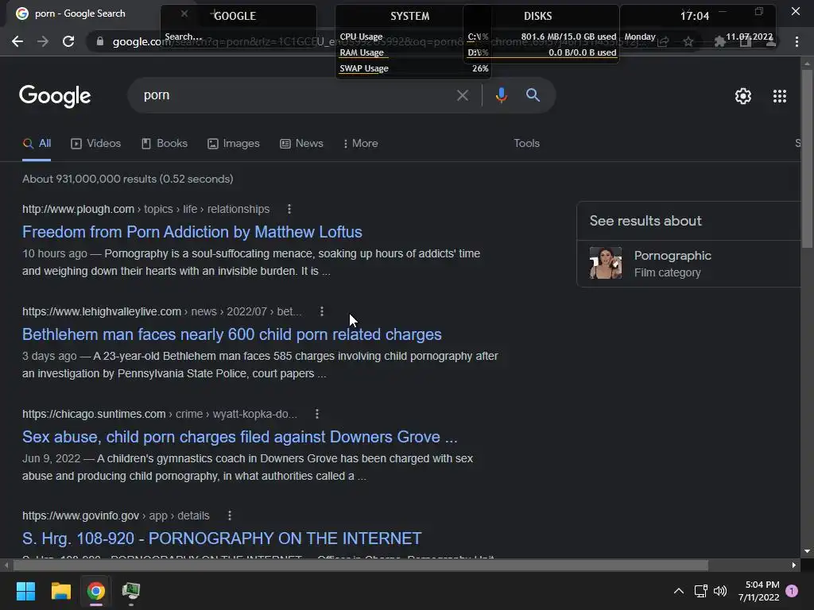Switch to the Images tab
The height and width of the screenshot is (610, 814).
[233, 144]
